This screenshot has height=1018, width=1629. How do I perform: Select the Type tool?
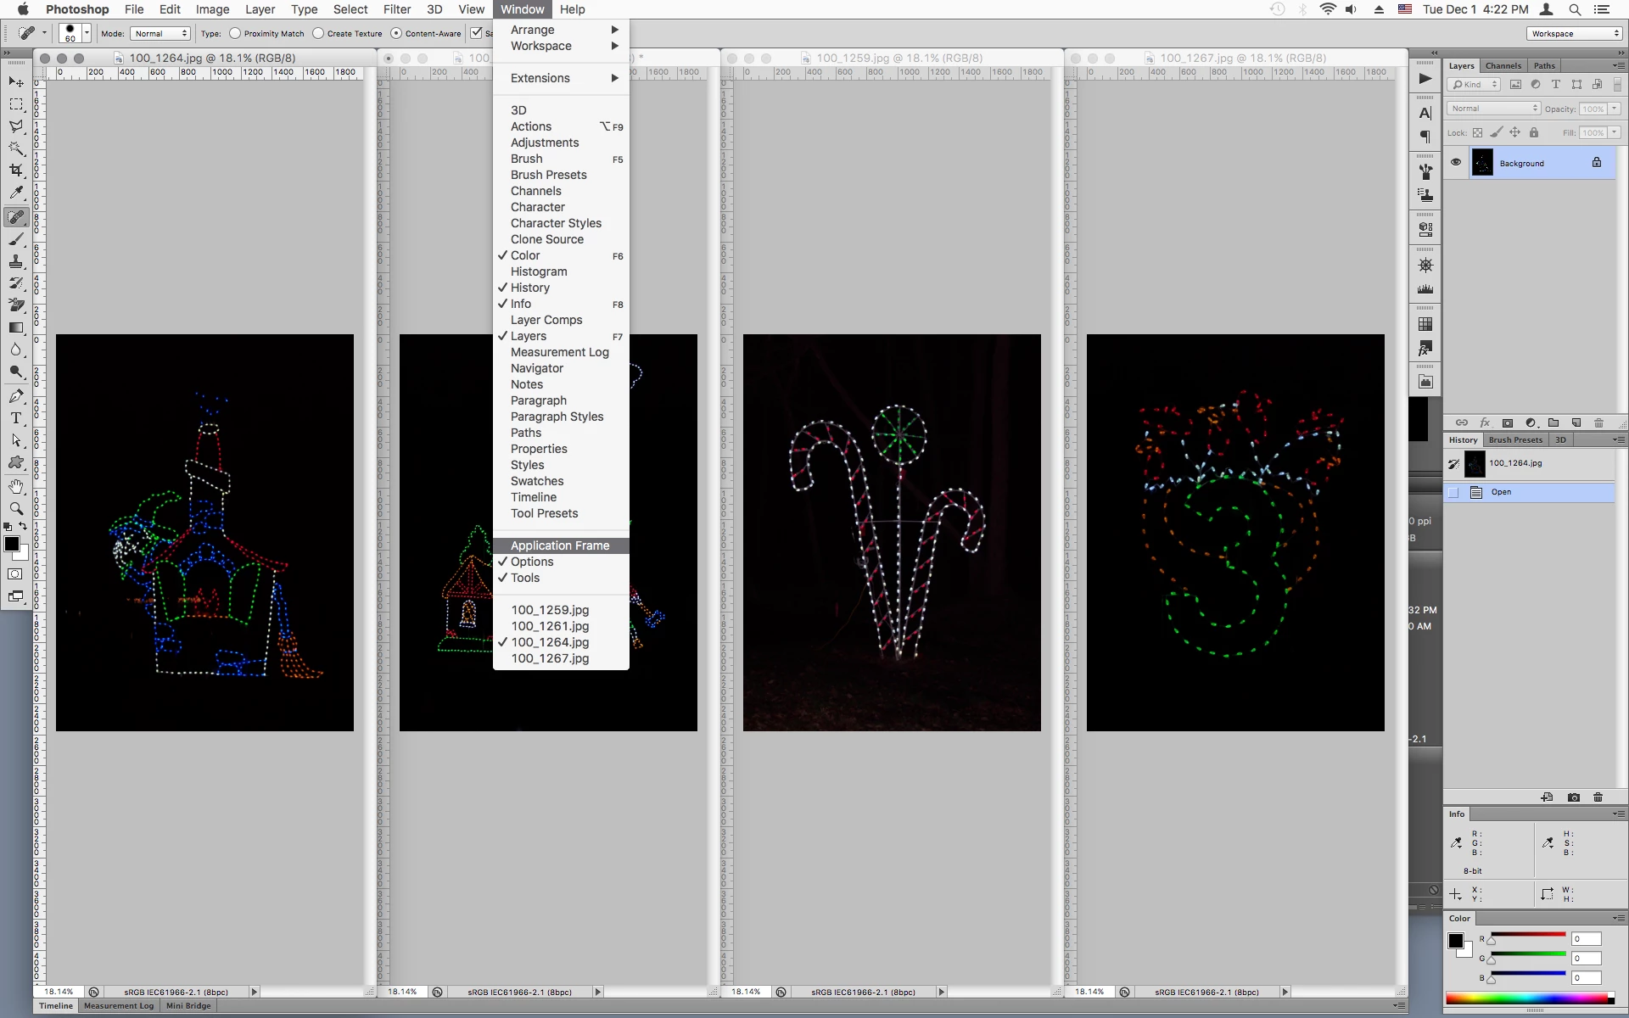[x=16, y=418]
